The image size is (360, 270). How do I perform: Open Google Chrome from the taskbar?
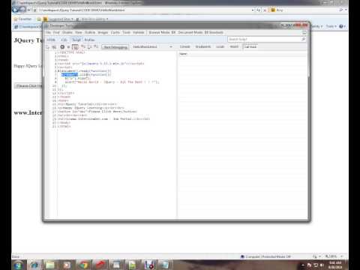coord(84,265)
